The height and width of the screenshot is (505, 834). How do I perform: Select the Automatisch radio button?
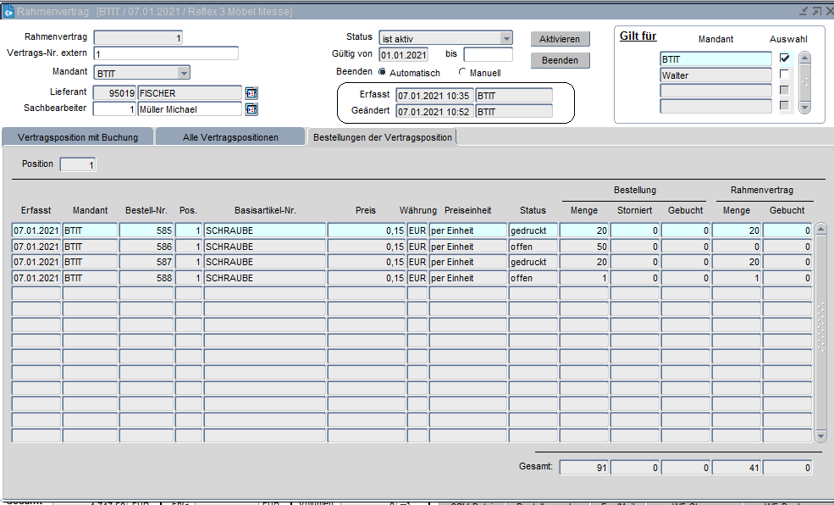[383, 72]
